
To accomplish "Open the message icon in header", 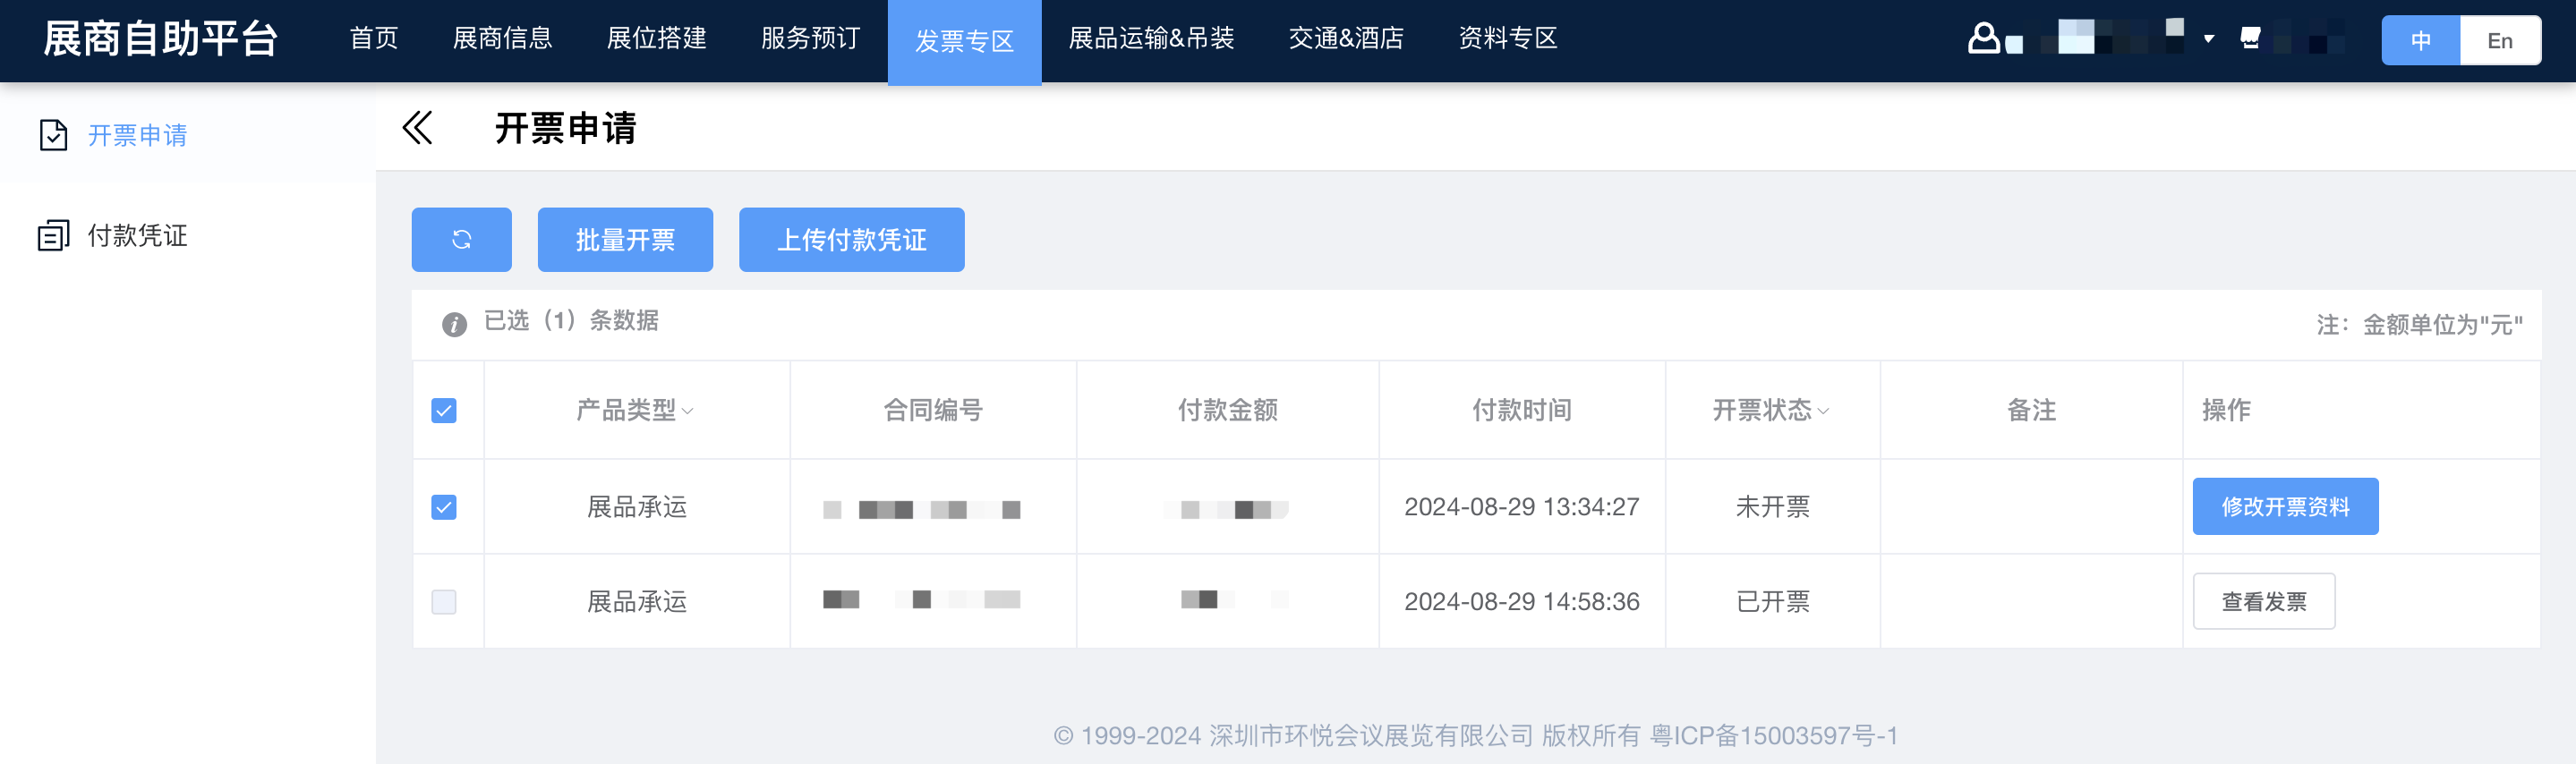I will [2250, 39].
